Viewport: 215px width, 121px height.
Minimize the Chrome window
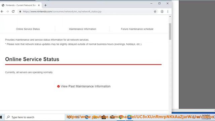point(152,3)
